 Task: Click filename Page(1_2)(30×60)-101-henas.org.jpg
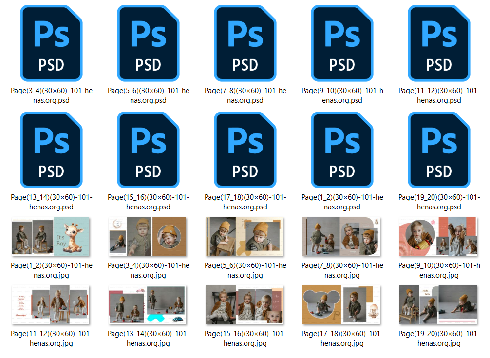click(x=52, y=270)
